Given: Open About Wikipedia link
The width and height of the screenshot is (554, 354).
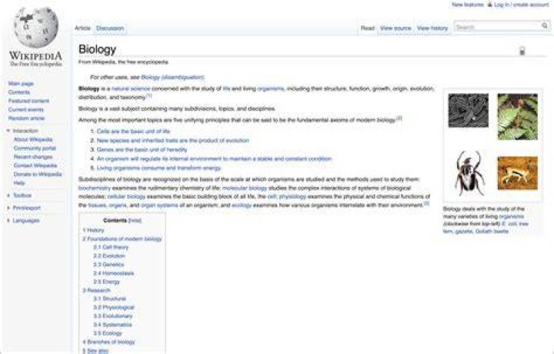Looking at the screenshot, I should click(33, 139).
